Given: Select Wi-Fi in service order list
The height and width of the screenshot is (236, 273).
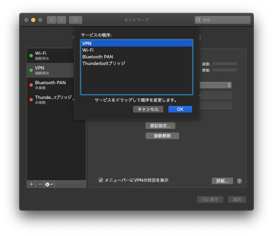Looking at the screenshot, I should [136, 50].
